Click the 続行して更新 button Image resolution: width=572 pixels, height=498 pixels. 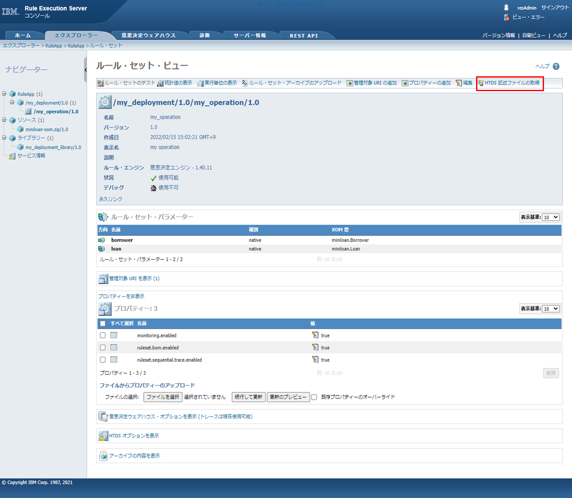[249, 397]
